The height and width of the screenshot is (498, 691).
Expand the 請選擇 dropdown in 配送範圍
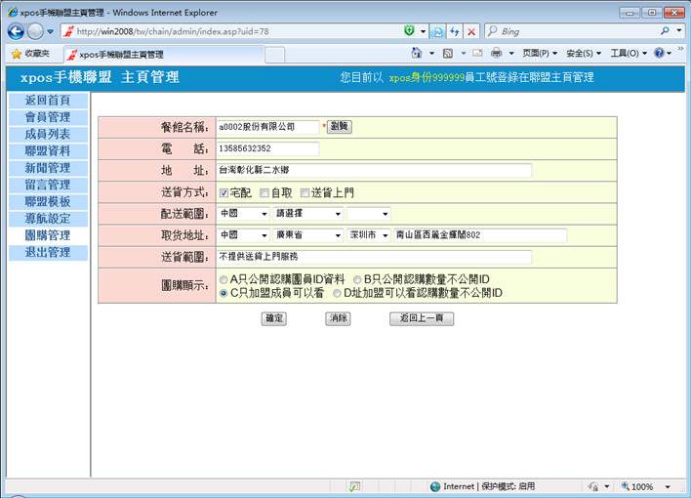click(x=307, y=214)
